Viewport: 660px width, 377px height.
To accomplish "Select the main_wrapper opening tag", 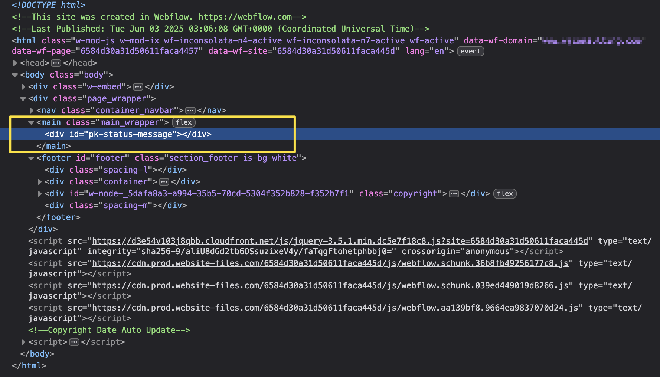I will 103,122.
